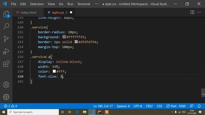The image size is (205, 115).
Task: Open Run and Debug view
Action: [x=6, y=51]
